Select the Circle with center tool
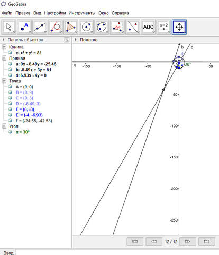The image size is (219, 255). (86, 27)
